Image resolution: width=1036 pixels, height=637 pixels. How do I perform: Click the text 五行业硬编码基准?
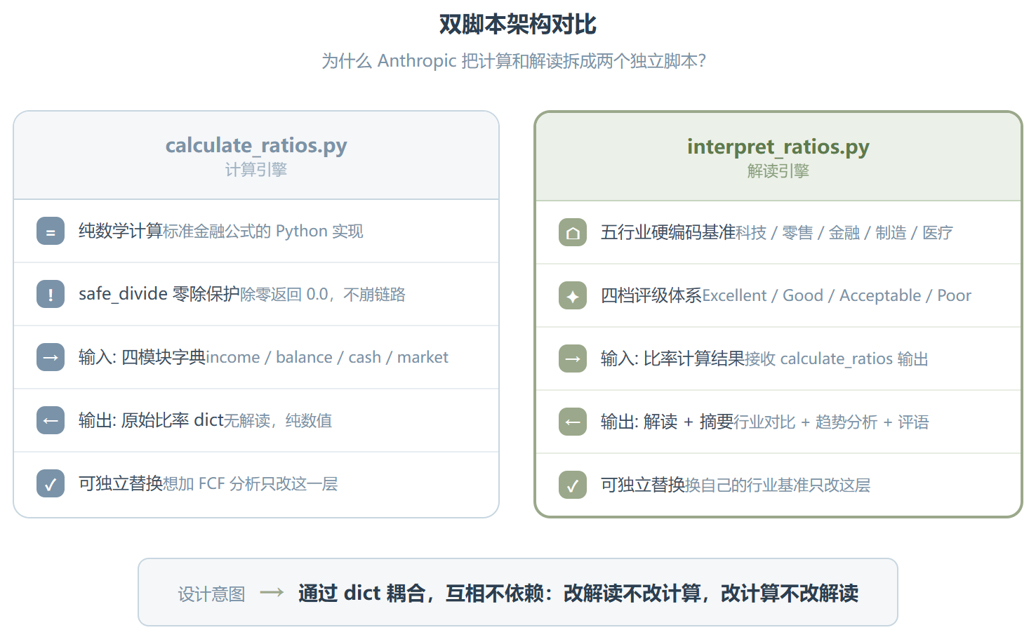[x=668, y=233]
